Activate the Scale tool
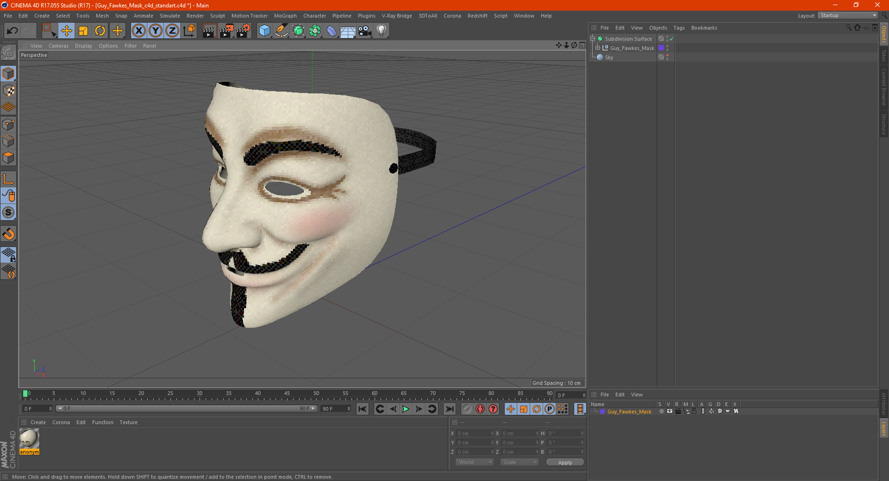This screenshot has height=481, width=889. 83,31
